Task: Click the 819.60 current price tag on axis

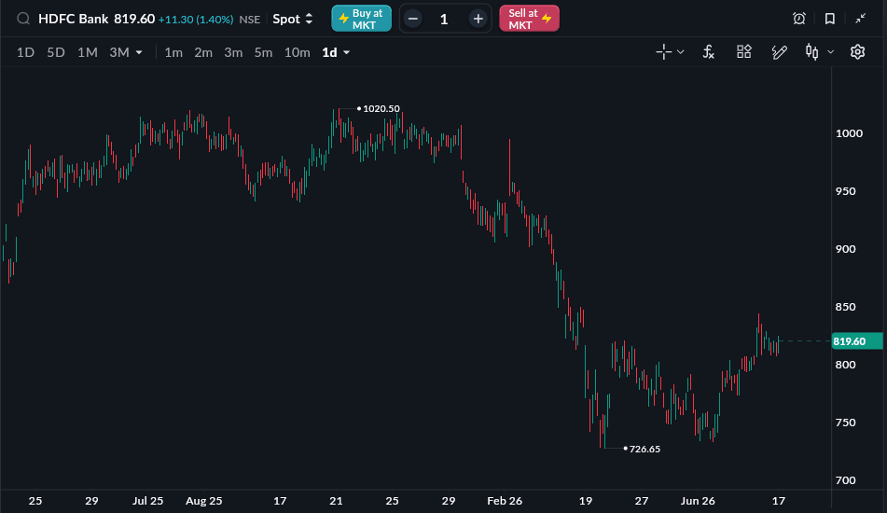Action: (857, 341)
